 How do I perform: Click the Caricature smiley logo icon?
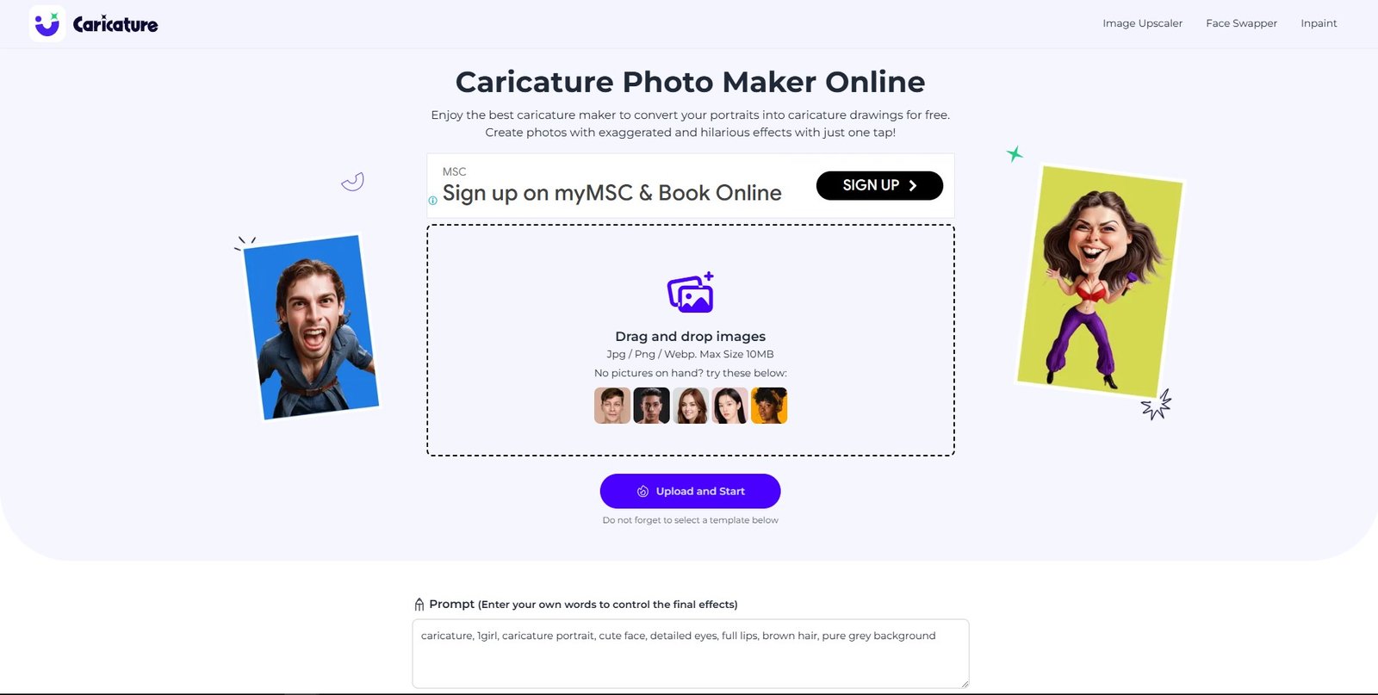coord(47,23)
